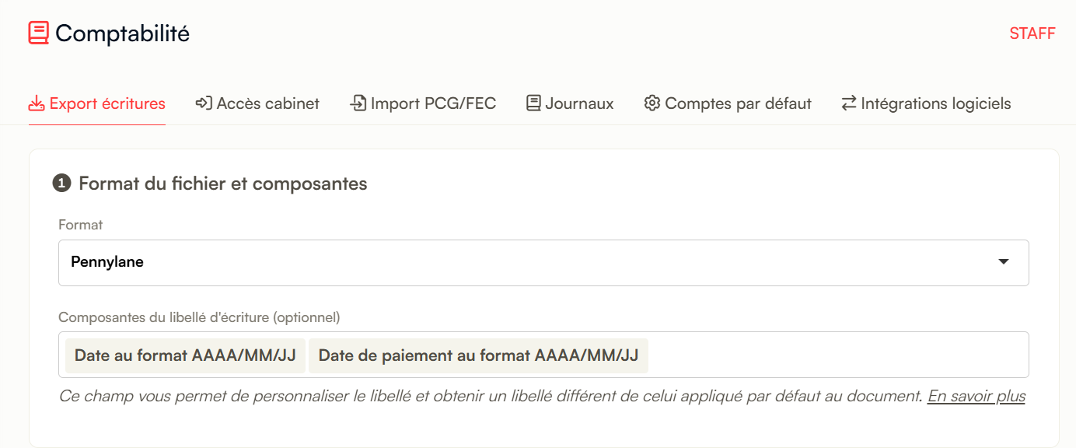Image resolution: width=1076 pixels, height=448 pixels.
Task: Click the swap arrows icon for Intégrations logiciels
Action: 849,103
